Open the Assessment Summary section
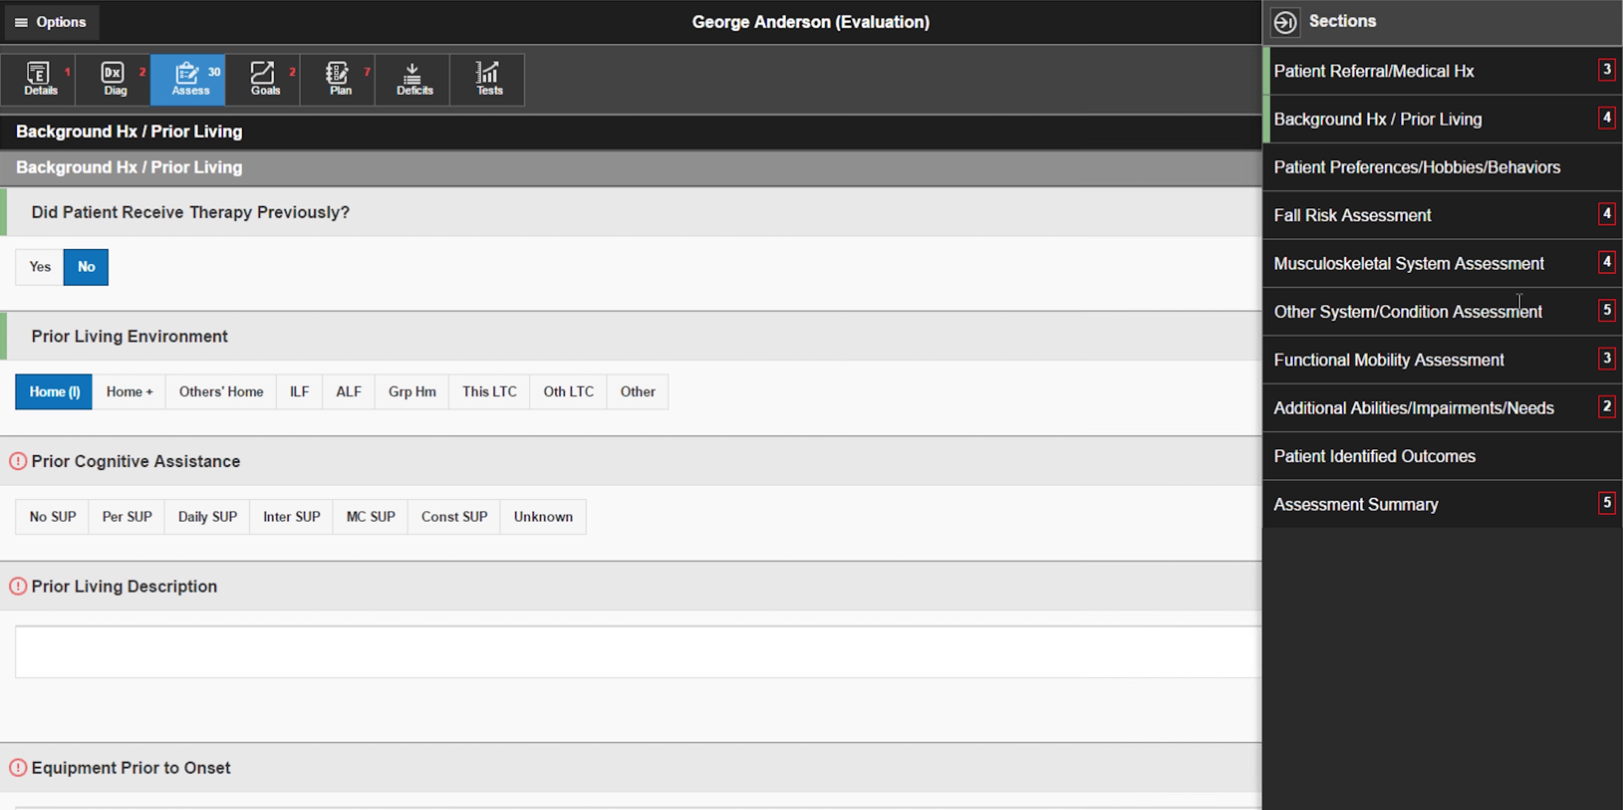 1355,505
